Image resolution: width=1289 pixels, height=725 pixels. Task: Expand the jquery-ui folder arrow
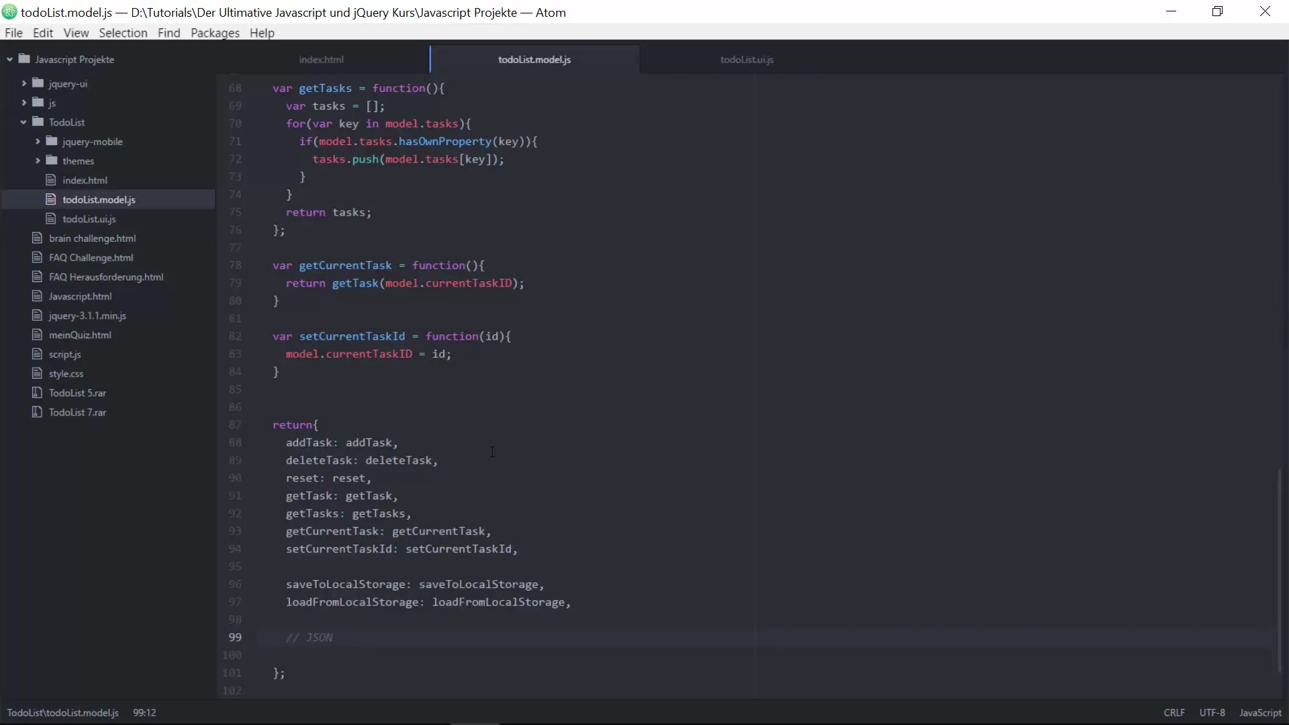coord(24,83)
